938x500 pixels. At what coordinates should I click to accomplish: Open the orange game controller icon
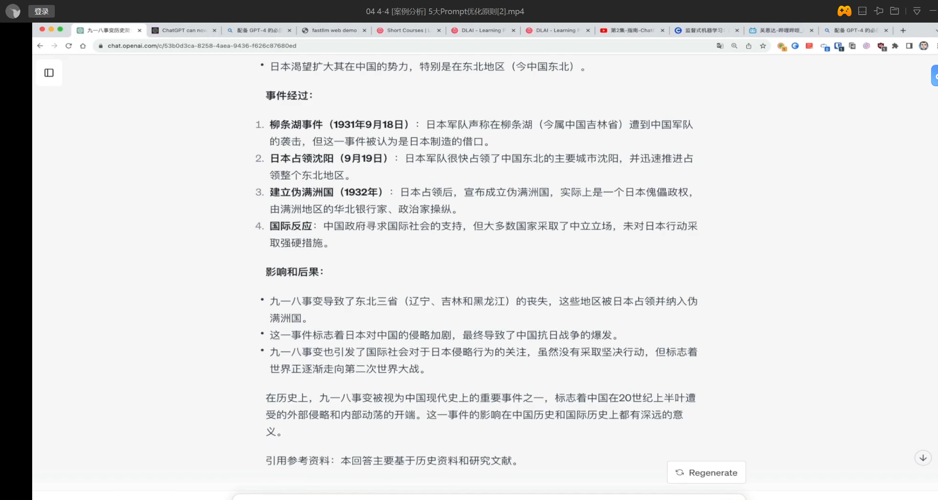pyautogui.click(x=844, y=11)
